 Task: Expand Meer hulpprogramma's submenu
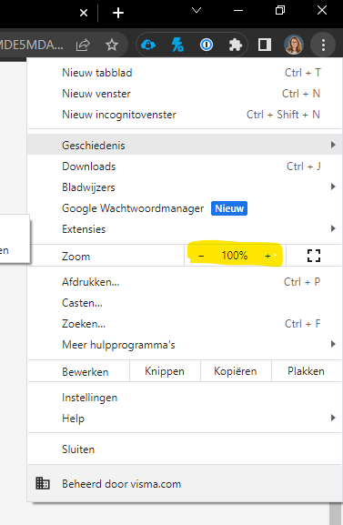tap(185, 345)
